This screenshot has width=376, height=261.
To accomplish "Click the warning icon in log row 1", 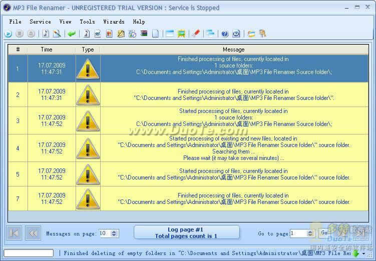I will (x=88, y=69).
